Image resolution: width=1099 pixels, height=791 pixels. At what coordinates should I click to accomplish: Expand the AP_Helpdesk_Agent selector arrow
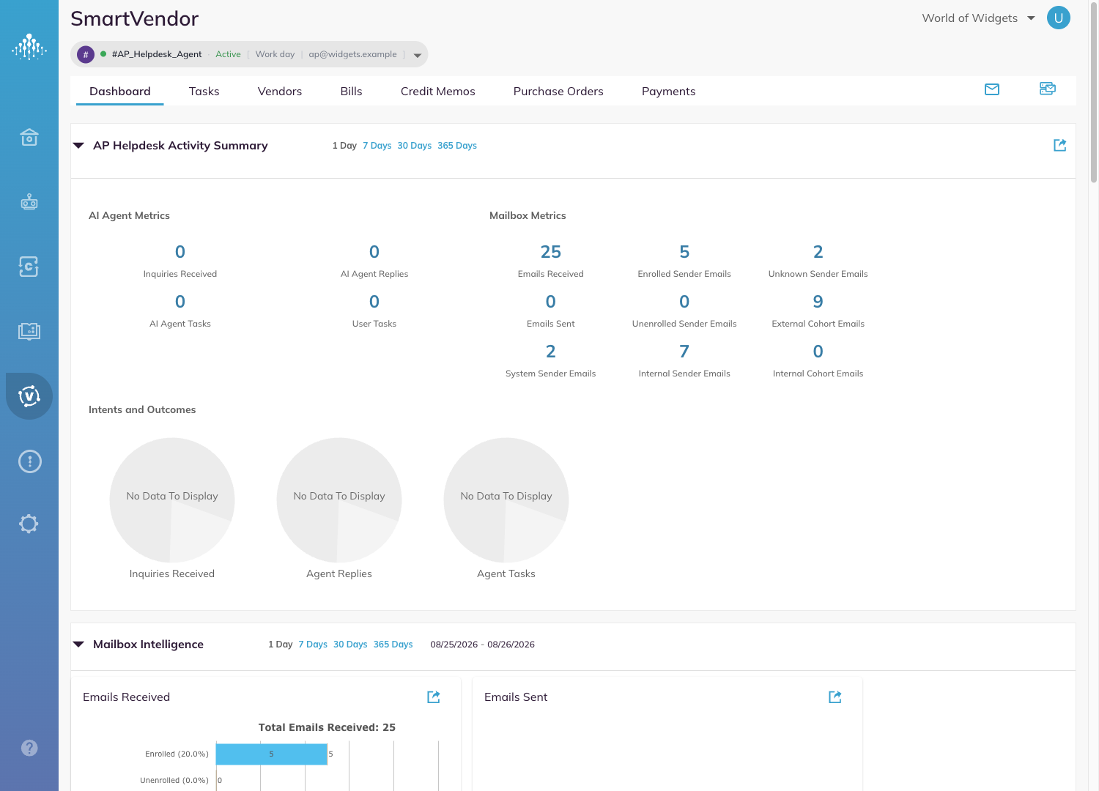click(418, 55)
